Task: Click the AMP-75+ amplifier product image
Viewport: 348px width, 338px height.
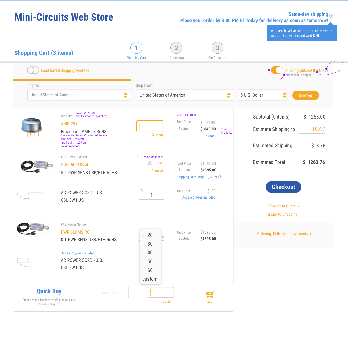Action: click(32, 127)
